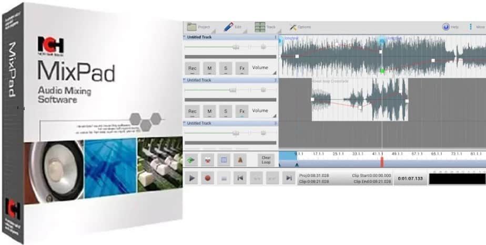This screenshot has width=486, height=245.
Task: Click the Clip Start:0:00:00.000 readout
Action: pos(371,175)
